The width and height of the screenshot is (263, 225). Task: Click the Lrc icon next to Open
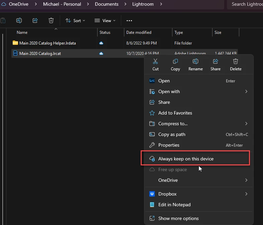click(x=152, y=81)
